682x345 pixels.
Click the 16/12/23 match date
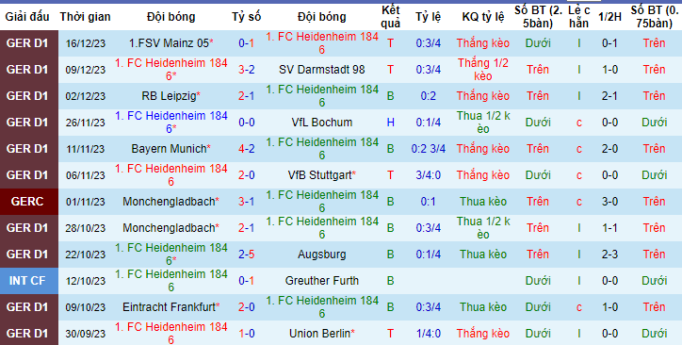click(85, 43)
